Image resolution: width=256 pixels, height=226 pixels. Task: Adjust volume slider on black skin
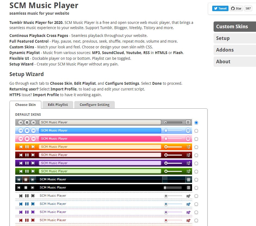click(x=173, y=188)
